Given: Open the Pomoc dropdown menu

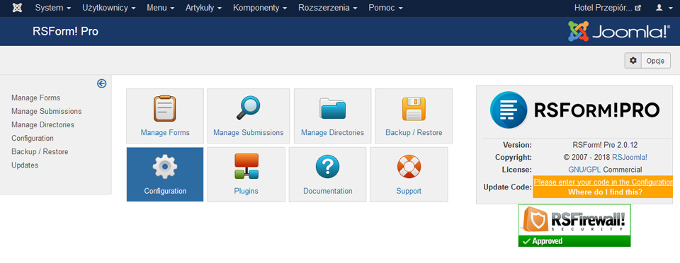Looking at the screenshot, I should pos(385,8).
